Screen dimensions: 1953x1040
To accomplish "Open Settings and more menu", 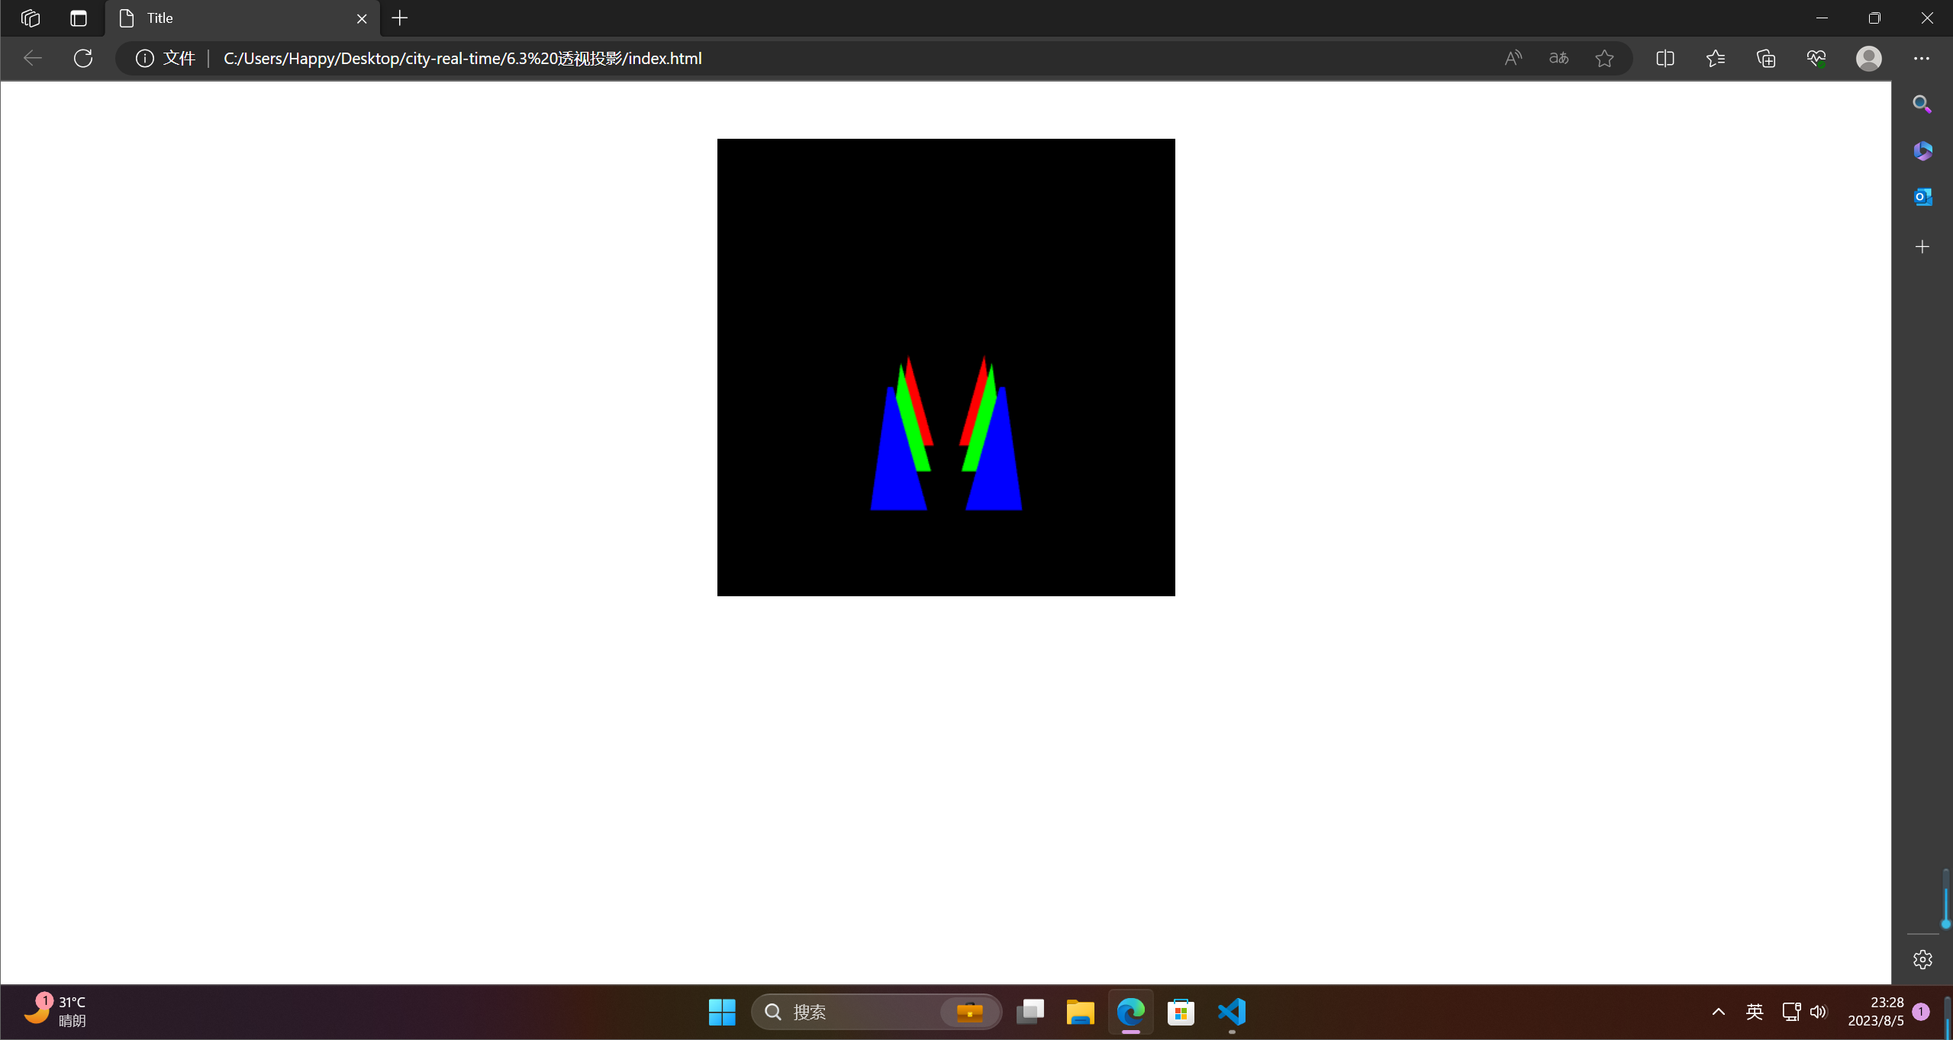I will [x=1921, y=58].
